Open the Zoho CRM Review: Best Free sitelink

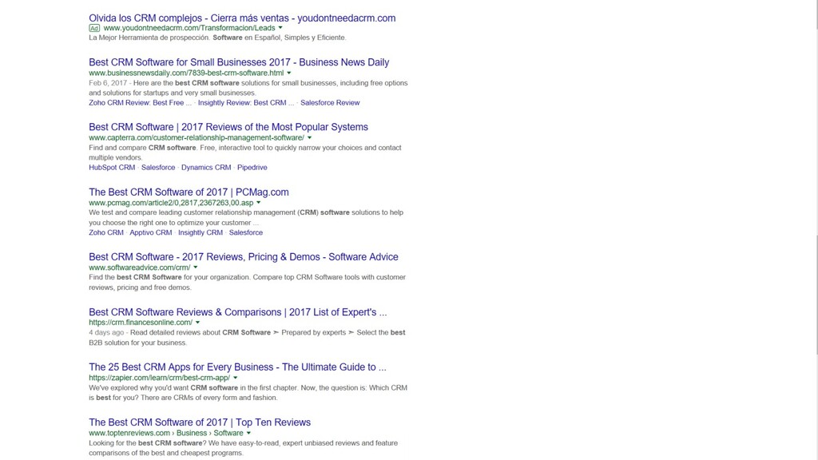click(x=140, y=103)
